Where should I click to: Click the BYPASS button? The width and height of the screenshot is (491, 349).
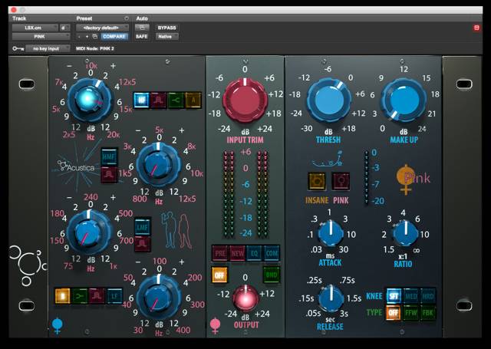167,28
